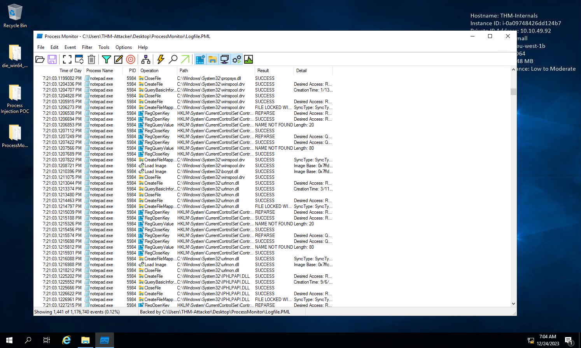
Task: Open the Edit menu
Action: pyautogui.click(x=54, y=47)
